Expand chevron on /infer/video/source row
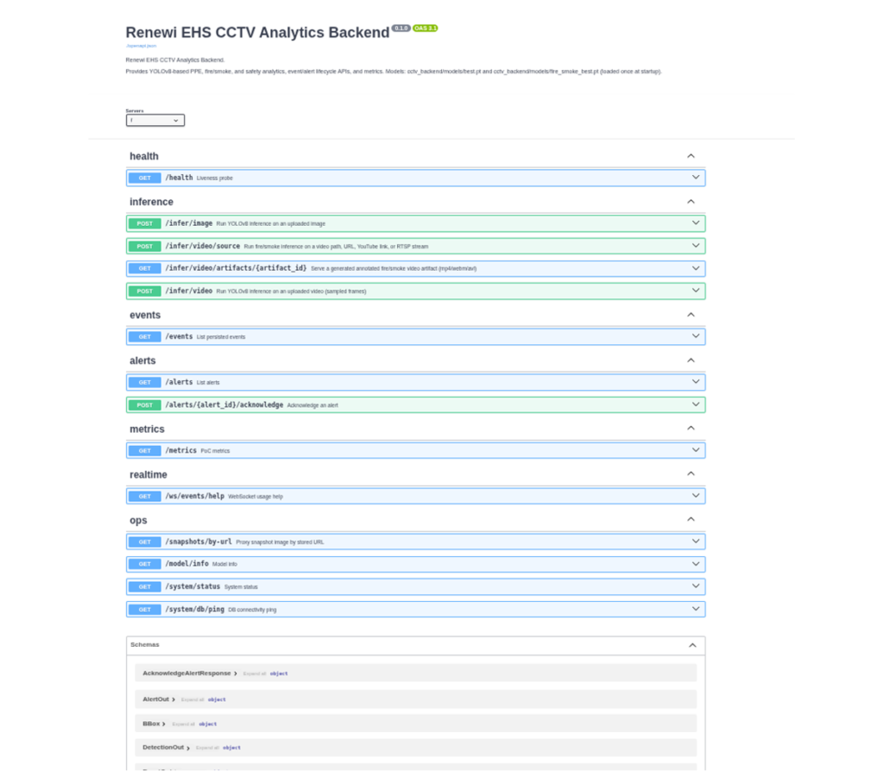 pos(696,246)
